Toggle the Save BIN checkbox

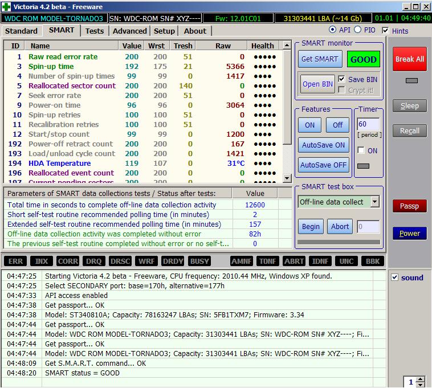tap(341, 79)
